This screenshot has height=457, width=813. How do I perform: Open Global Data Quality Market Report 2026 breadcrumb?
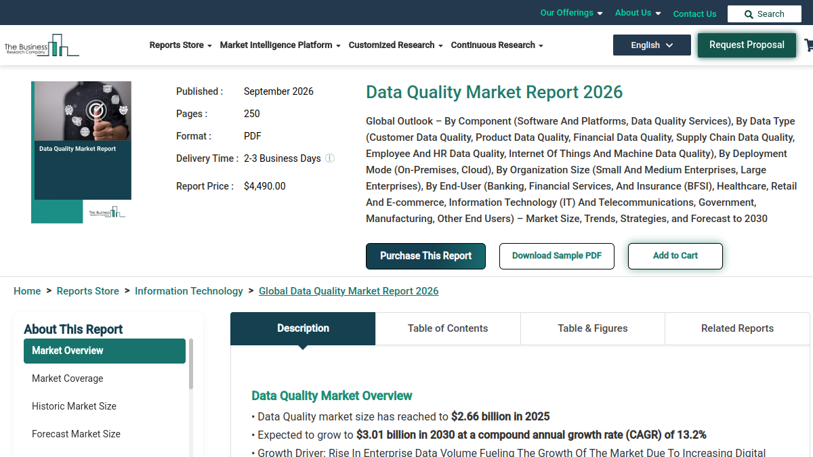click(349, 291)
